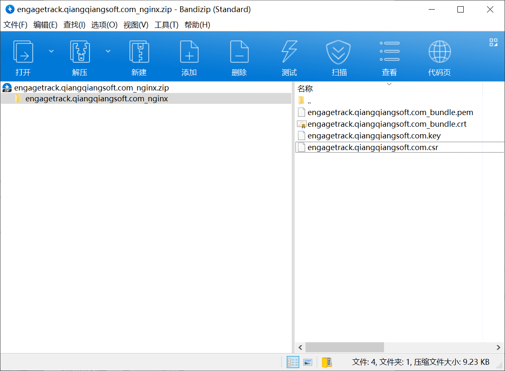Expand the dropdown arrow next to 解压
505x371 pixels.
click(108, 51)
